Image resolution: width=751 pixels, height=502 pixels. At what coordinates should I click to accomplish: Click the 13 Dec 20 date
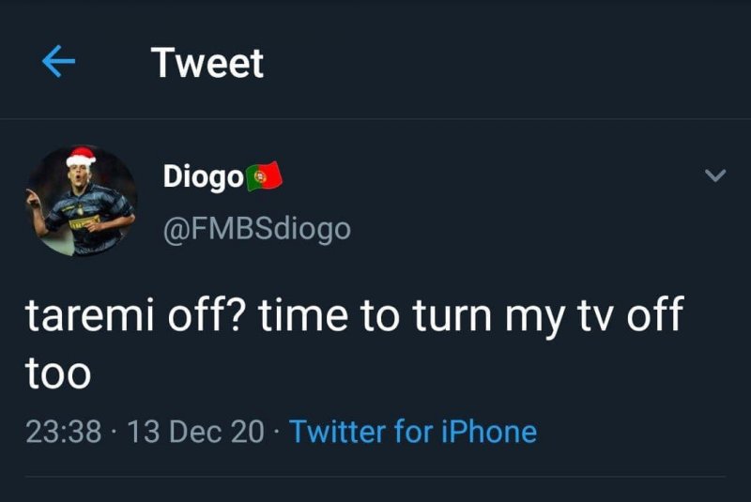(194, 432)
